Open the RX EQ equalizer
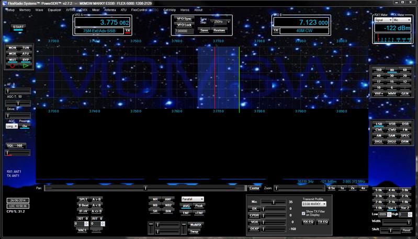This screenshot has height=239, width=418. click(308, 222)
